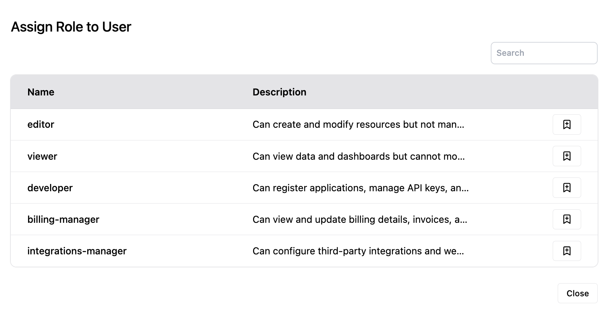610x314 pixels.
Task: Select the billing-manager role row
Action: pos(63,219)
